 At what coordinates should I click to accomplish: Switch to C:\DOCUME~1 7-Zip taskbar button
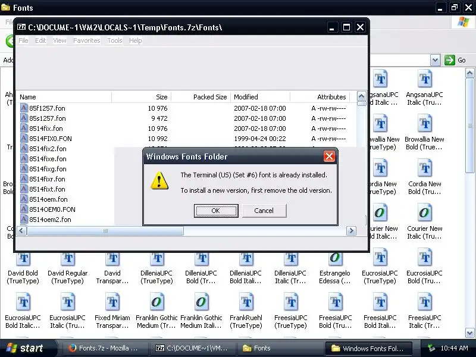click(193, 348)
